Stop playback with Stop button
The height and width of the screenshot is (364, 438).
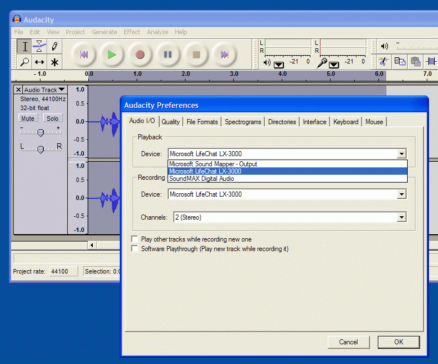click(x=196, y=54)
